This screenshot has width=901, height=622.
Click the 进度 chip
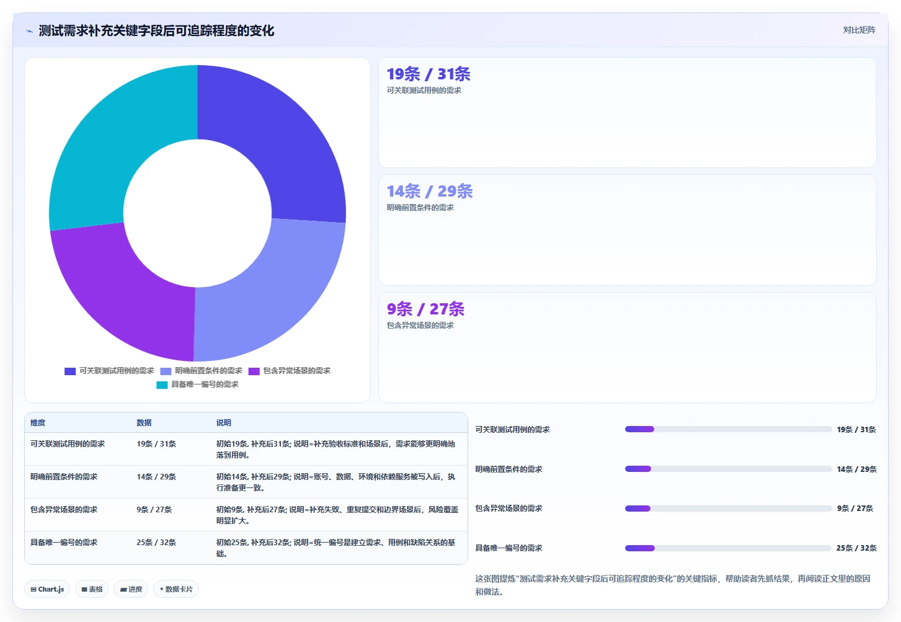(x=131, y=589)
